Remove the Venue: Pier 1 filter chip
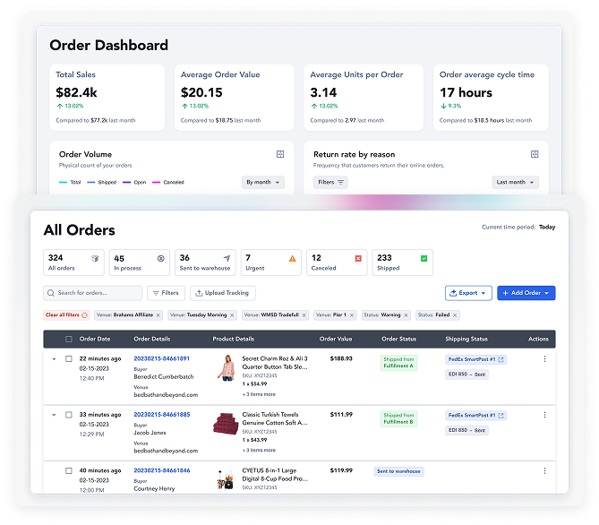 352,315
